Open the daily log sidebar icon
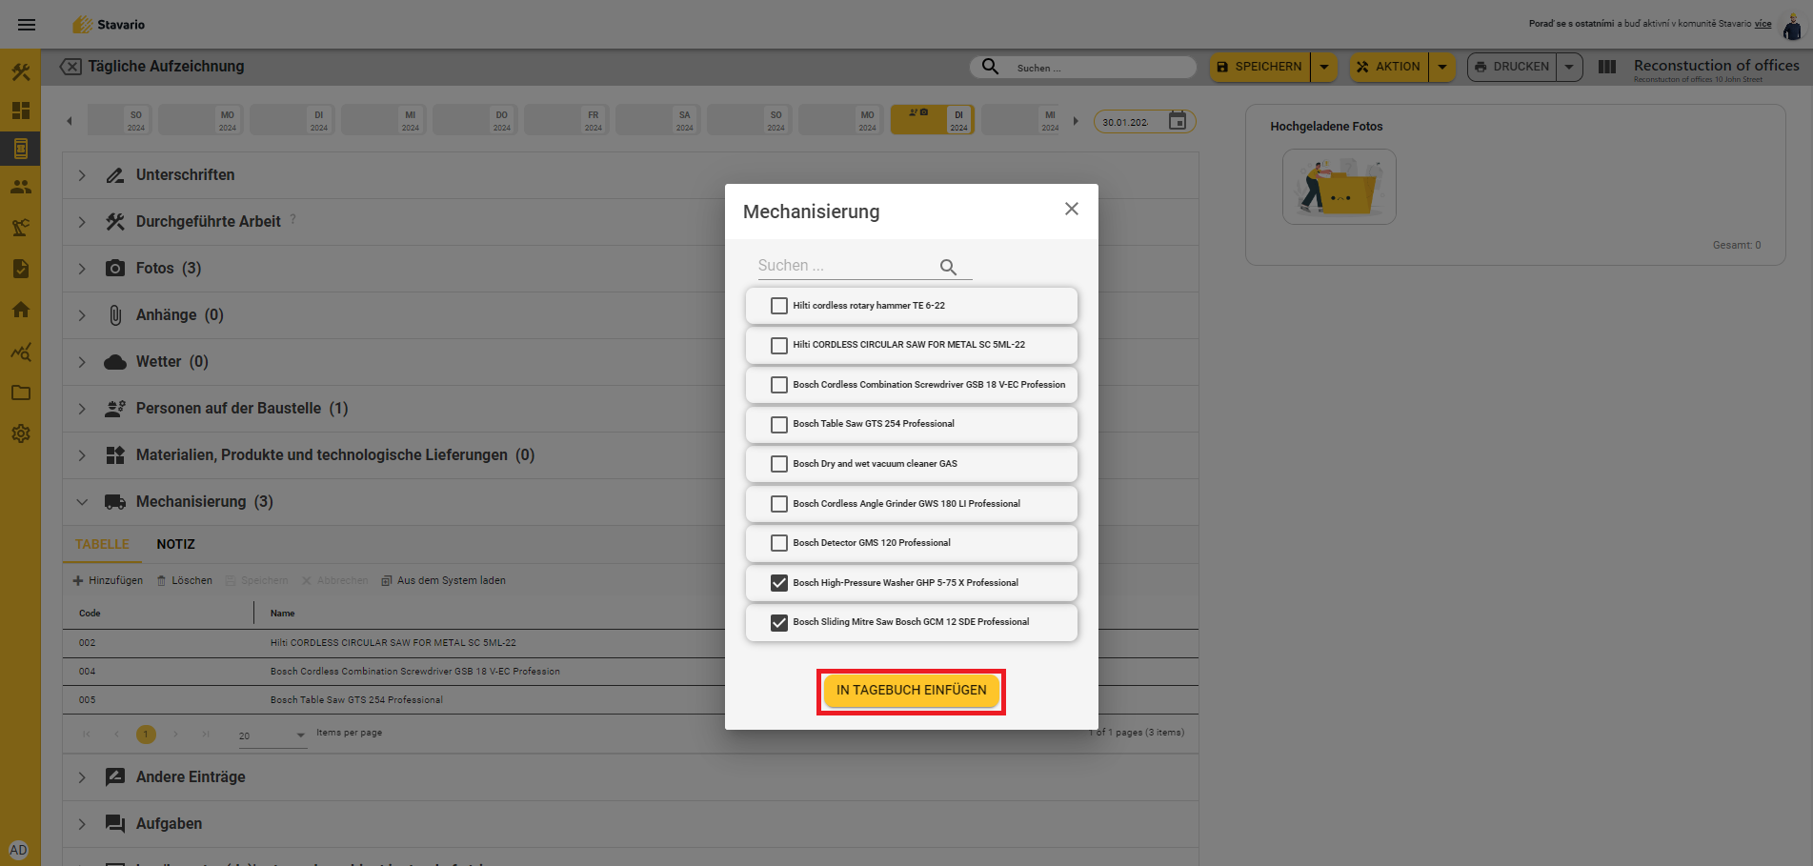Viewport: 1813px width, 866px height. point(20,149)
